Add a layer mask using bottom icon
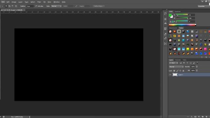210x118 pixels. click(196, 117)
